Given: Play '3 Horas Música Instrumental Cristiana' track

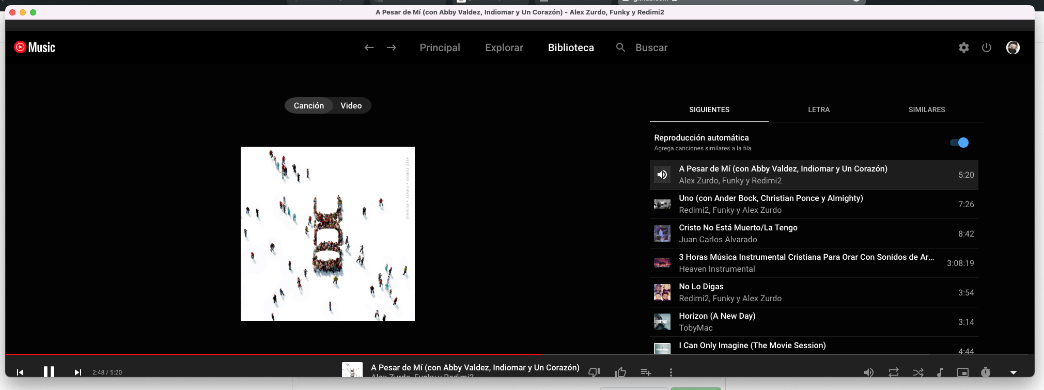Looking at the screenshot, I should pyautogui.click(x=814, y=263).
